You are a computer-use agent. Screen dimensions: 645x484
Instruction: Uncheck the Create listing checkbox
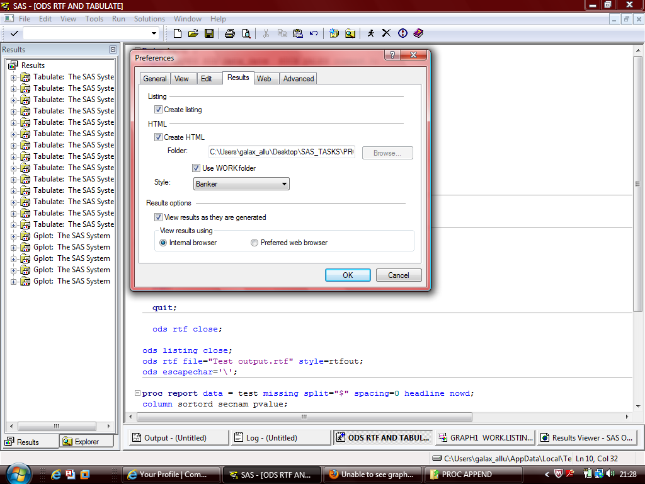point(158,110)
